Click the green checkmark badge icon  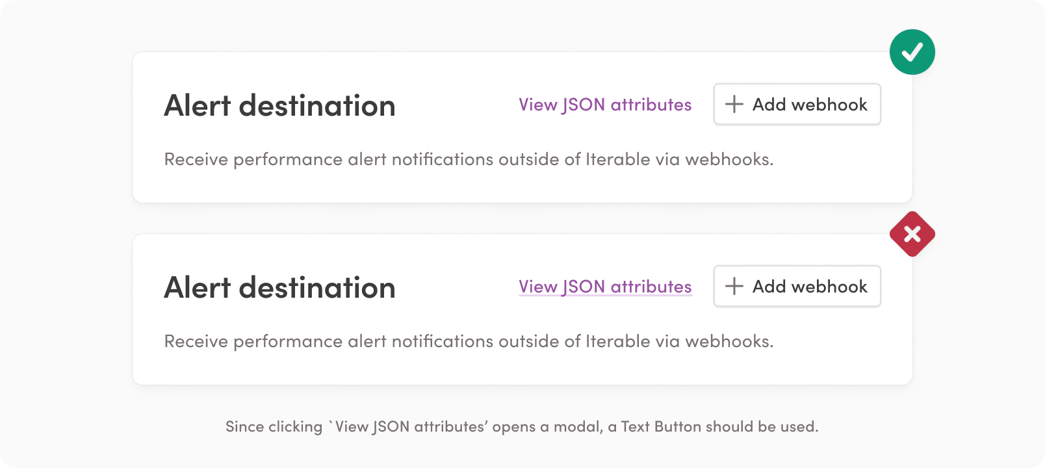tap(912, 52)
